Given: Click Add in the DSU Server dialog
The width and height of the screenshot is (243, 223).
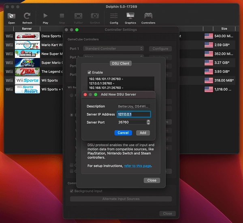Looking at the screenshot, I should click(143, 133).
